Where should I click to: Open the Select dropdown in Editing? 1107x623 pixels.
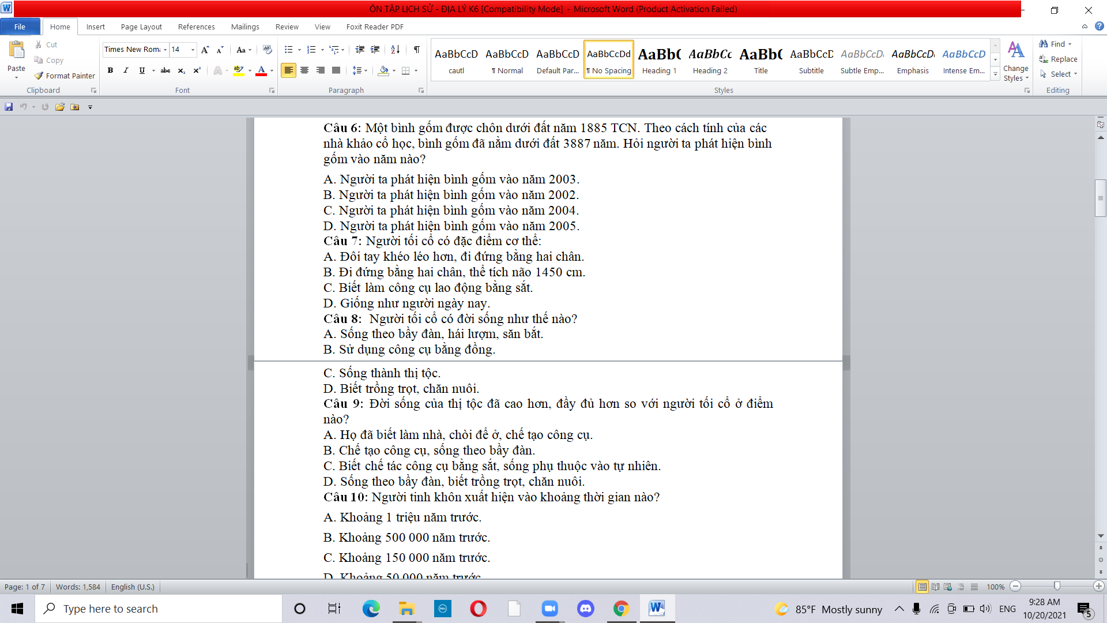coord(1059,74)
